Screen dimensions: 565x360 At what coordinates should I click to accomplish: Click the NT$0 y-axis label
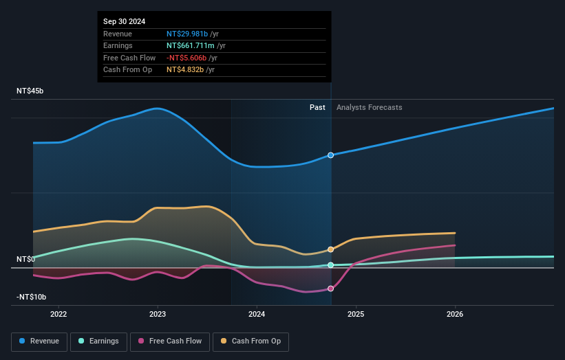25,259
